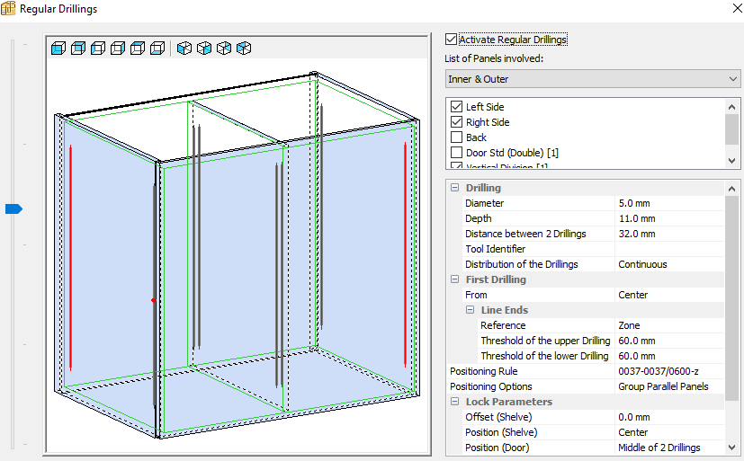Click the property grid scrollbar thumb

(x=731, y=297)
